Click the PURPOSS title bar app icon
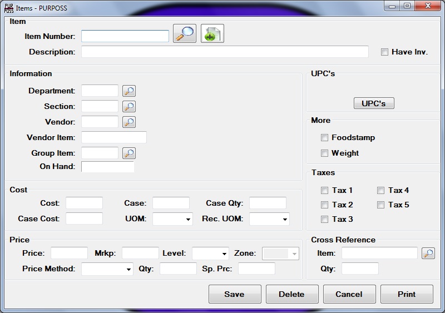This screenshot has width=445, height=313. pos(9,7)
